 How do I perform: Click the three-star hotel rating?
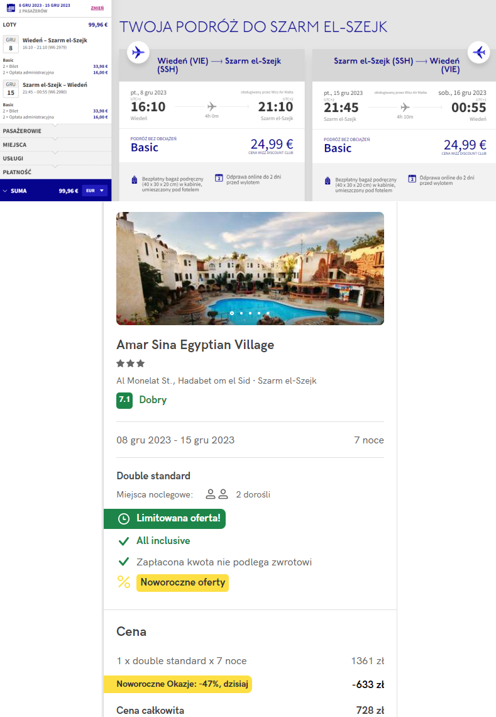click(131, 364)
